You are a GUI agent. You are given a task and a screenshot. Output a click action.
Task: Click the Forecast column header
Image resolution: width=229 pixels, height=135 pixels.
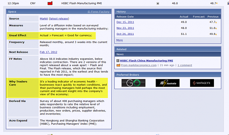[x=199, y=17]
